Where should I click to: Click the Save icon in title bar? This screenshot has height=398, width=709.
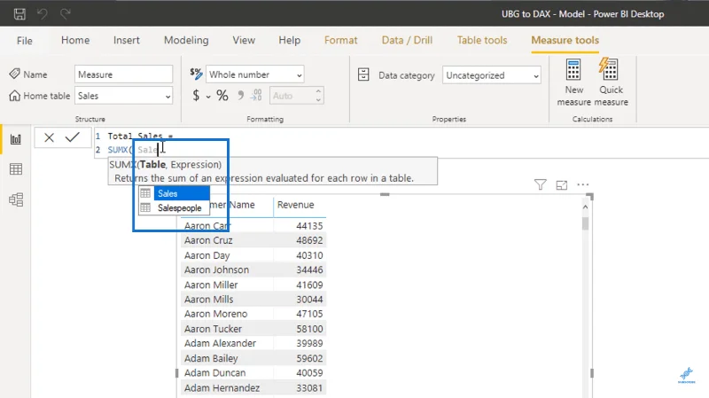[x=19, y=14]
